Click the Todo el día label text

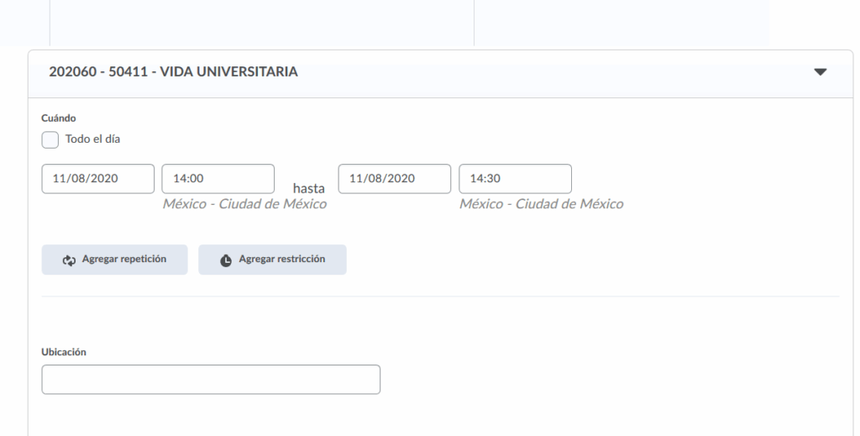[x=92, y=139]
